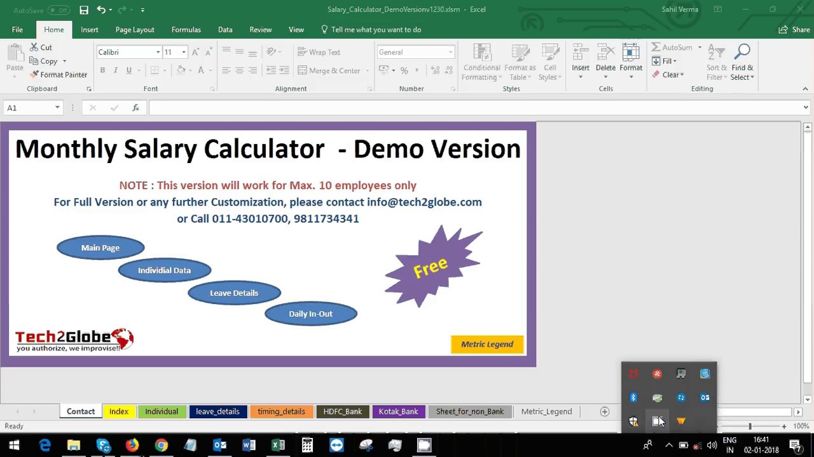Viewport: 814px width, 457px height.
Task: Toggle Bold formatting
Action: (102, 70)
